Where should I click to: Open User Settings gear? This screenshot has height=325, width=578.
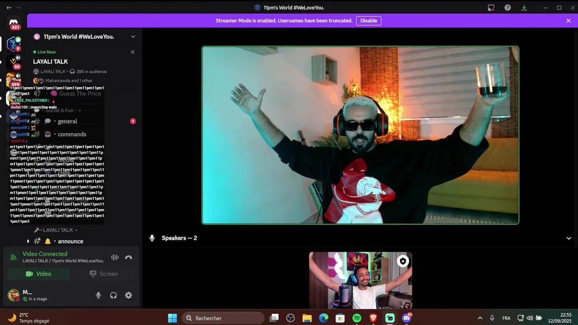click(x=129, y=295)
